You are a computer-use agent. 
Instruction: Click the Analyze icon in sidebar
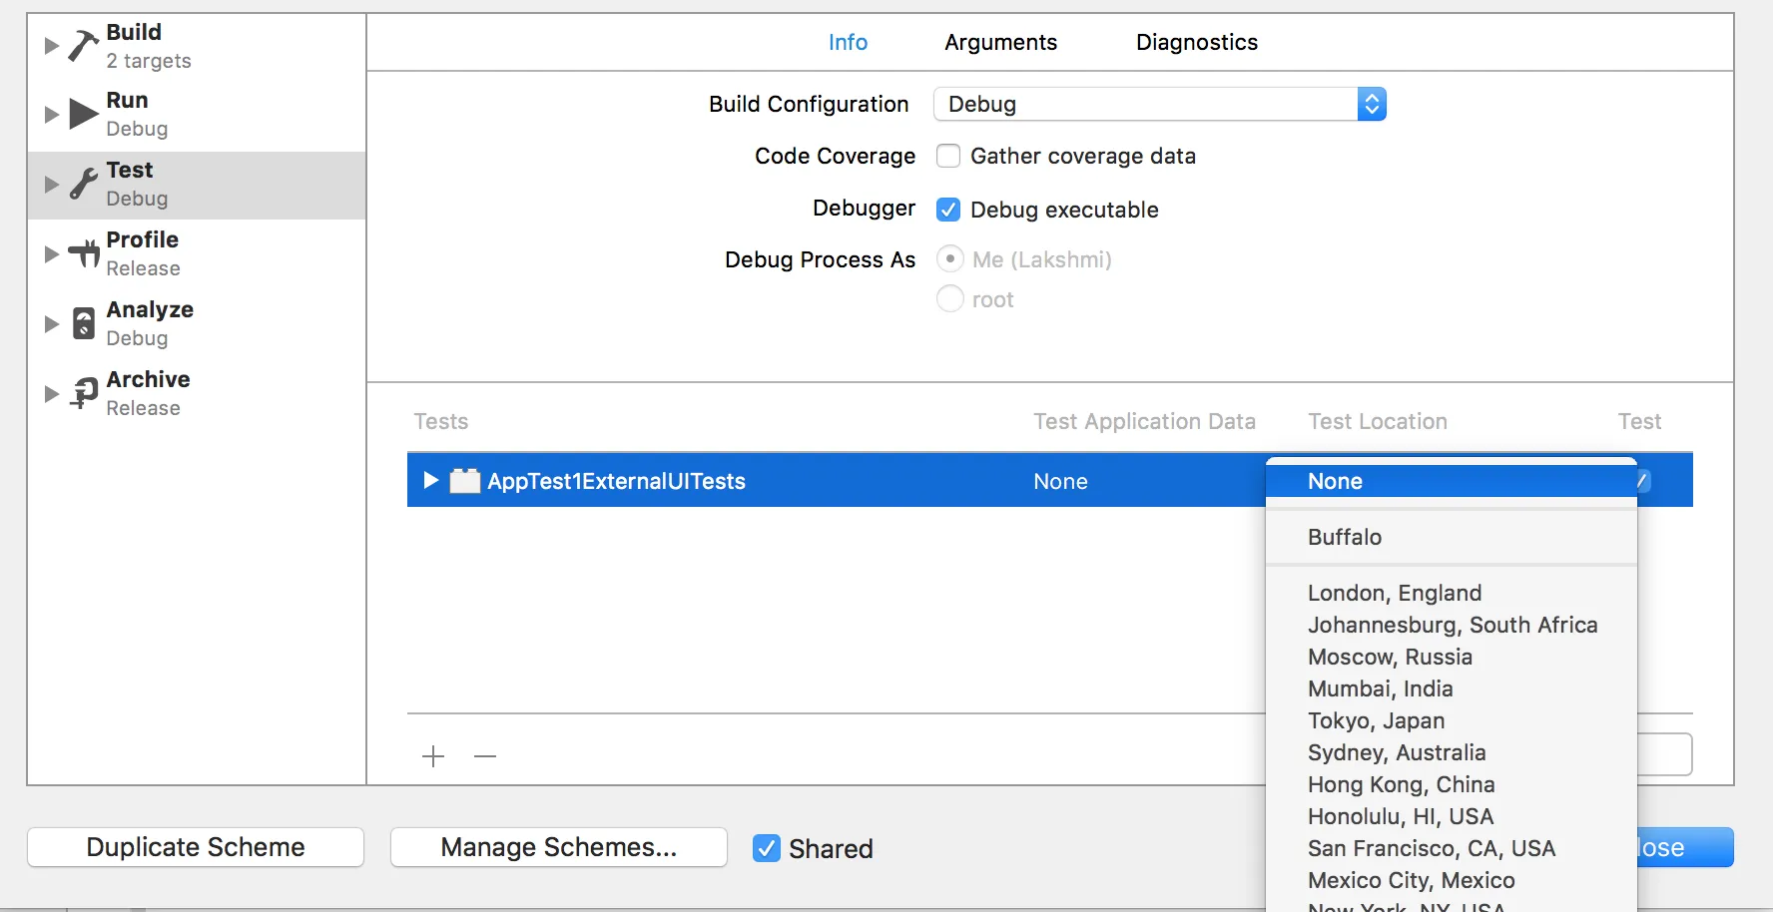coord(84,323)
